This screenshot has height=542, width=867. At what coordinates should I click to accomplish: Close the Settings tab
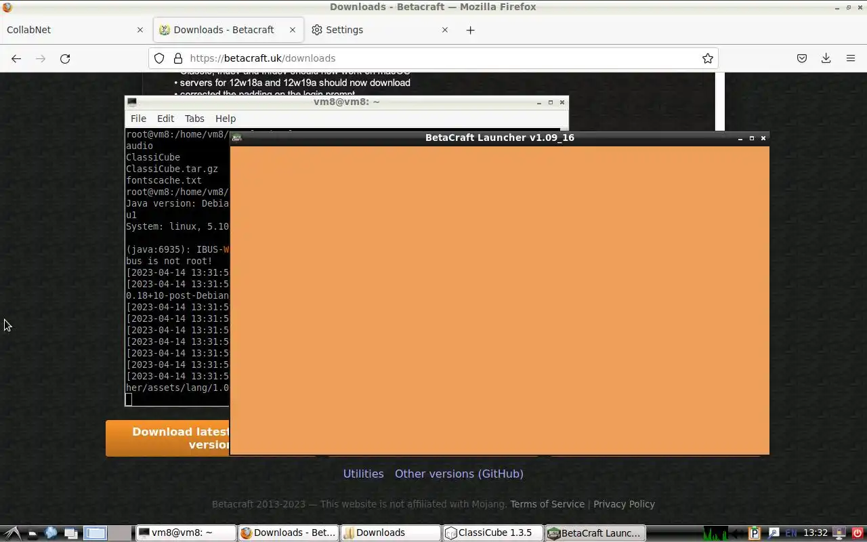(x=445, y=30)
